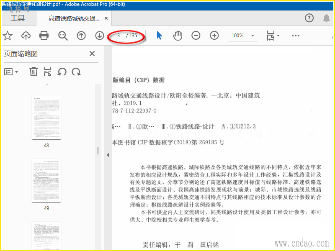Click the page label 48
The height and width of the screenshot is (251, 335).
click(46, 146)
